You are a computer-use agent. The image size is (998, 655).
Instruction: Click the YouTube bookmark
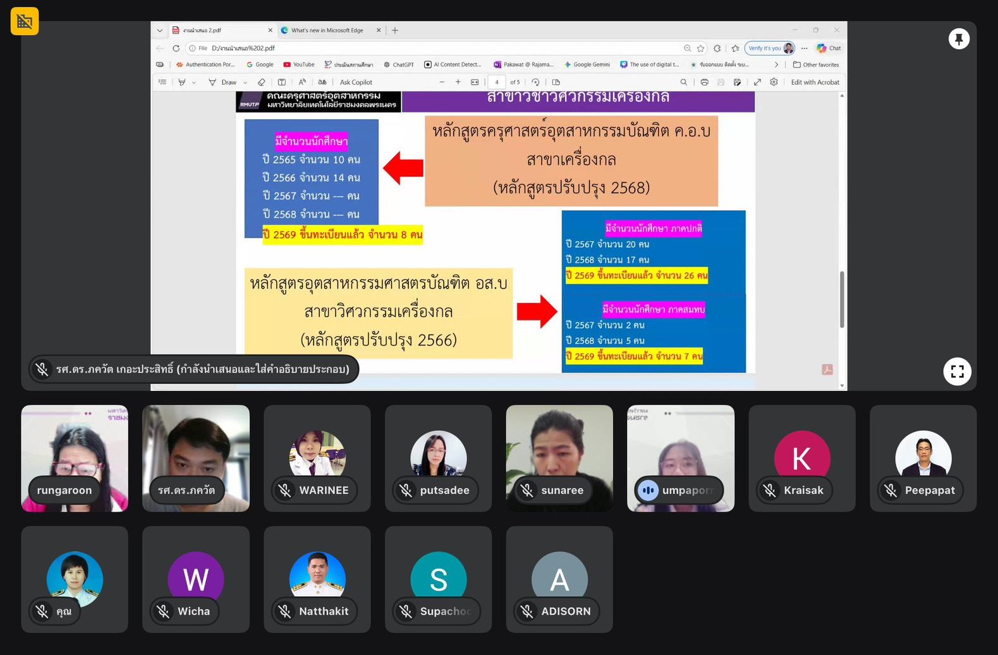coord(299,64)
